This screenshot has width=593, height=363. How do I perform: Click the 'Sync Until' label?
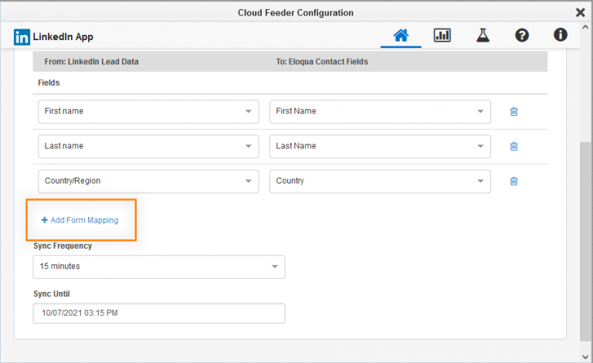point(52,293)
